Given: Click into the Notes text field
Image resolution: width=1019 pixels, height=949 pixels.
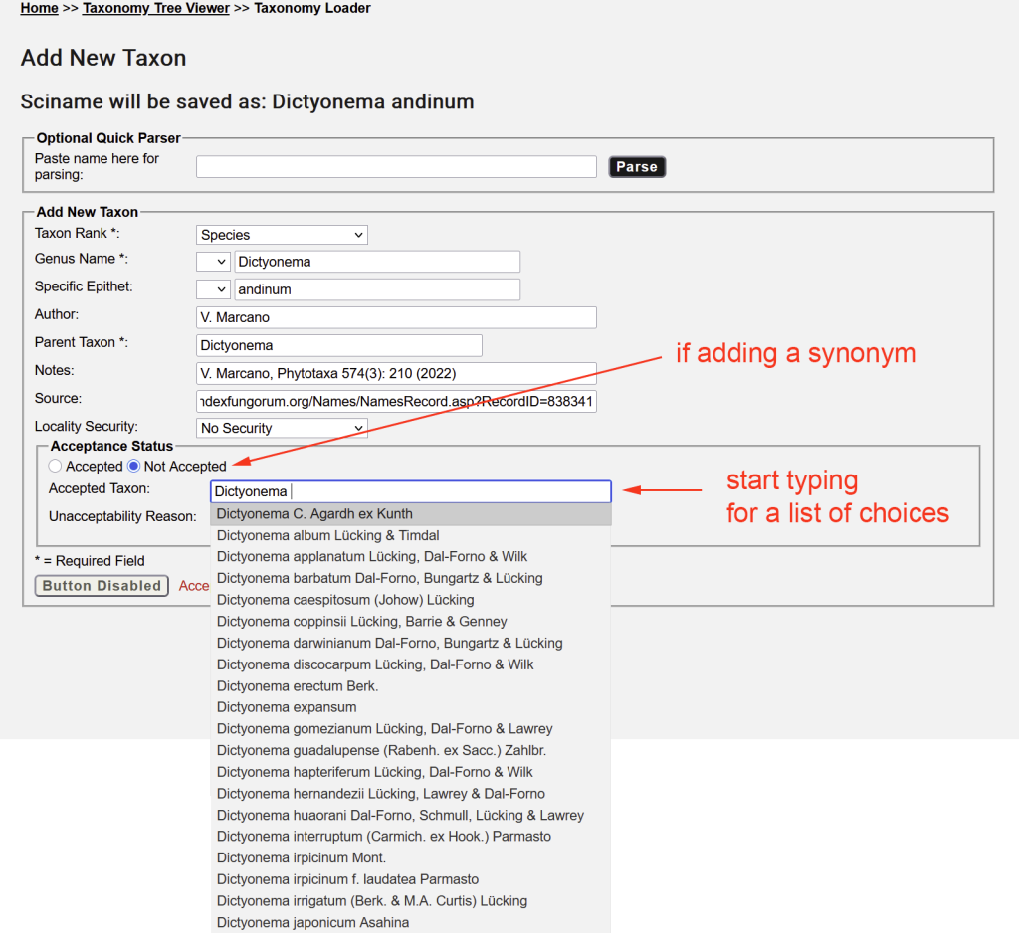Looking at the screenshot, I should (396, 373).
